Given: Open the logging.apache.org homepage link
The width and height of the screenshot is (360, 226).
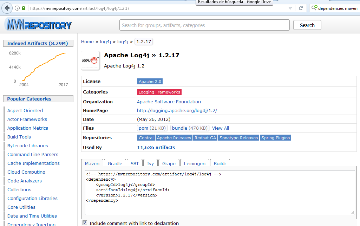Looking at the screenshot, I should (x=177, y=110).
